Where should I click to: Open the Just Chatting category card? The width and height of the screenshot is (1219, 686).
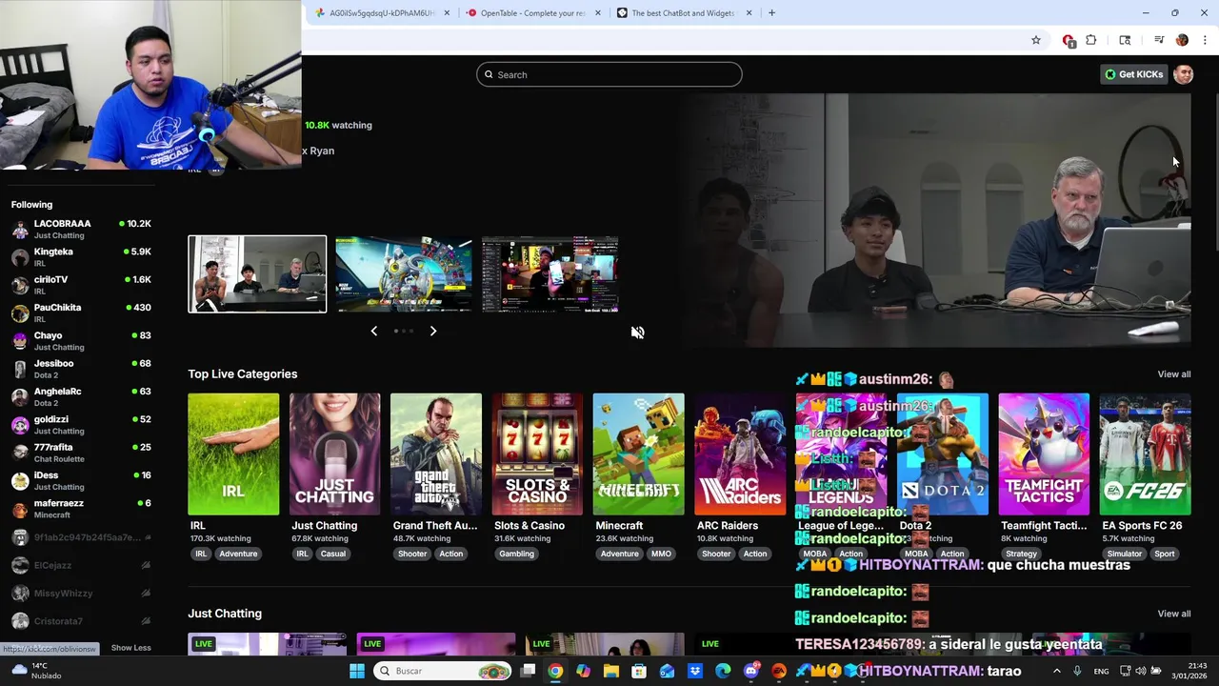click(x=334, y=454)
